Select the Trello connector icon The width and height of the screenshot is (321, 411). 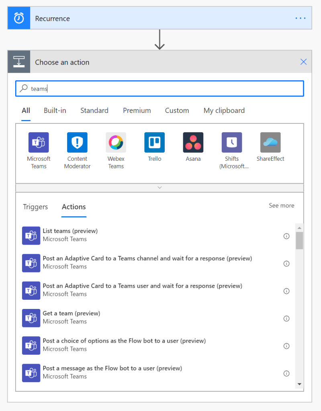[x=154, y=143]
